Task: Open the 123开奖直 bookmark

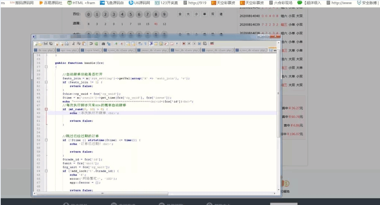Action: [x=166, y=3]
